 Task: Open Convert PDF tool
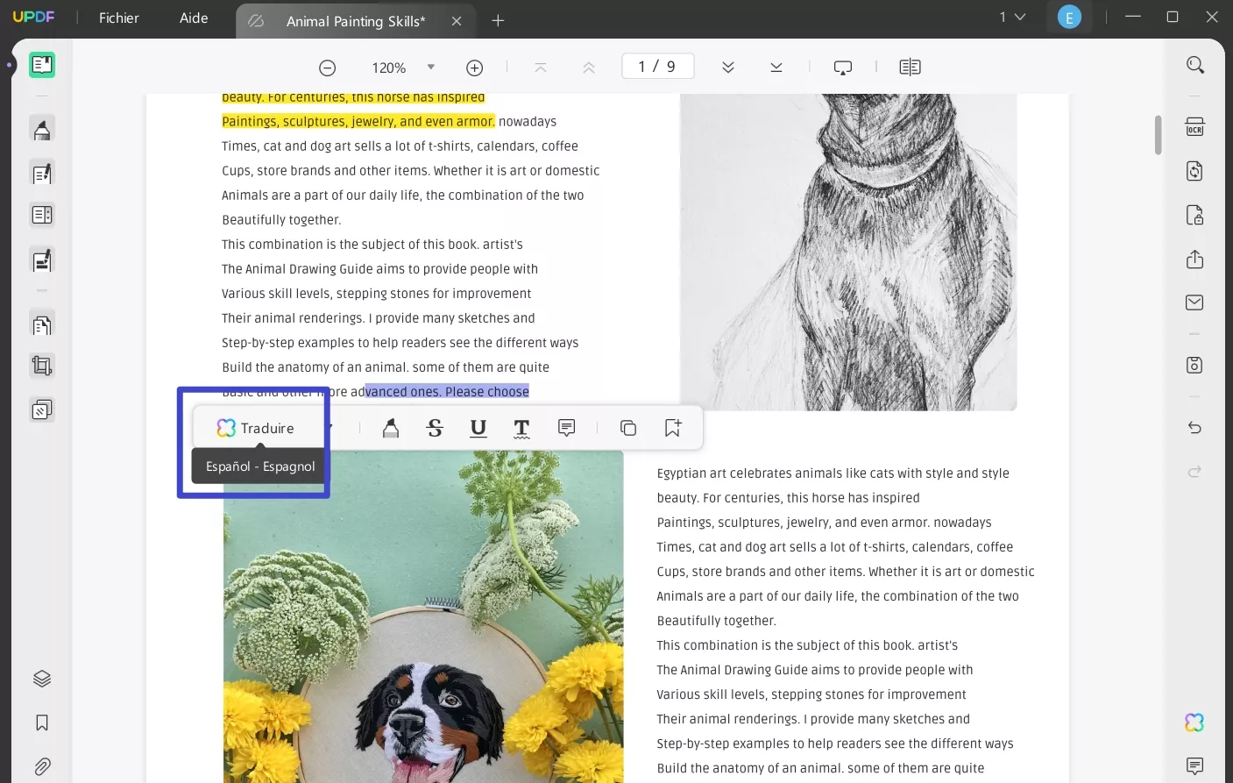point(1194,171)
